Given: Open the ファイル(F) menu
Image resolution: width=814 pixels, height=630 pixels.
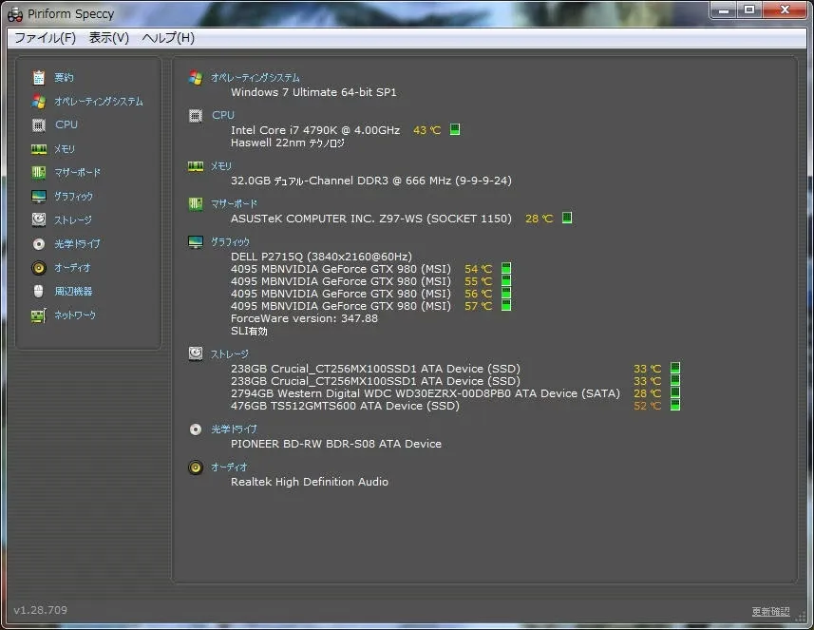Looking at the screenshot, I should tap(46, 38).
